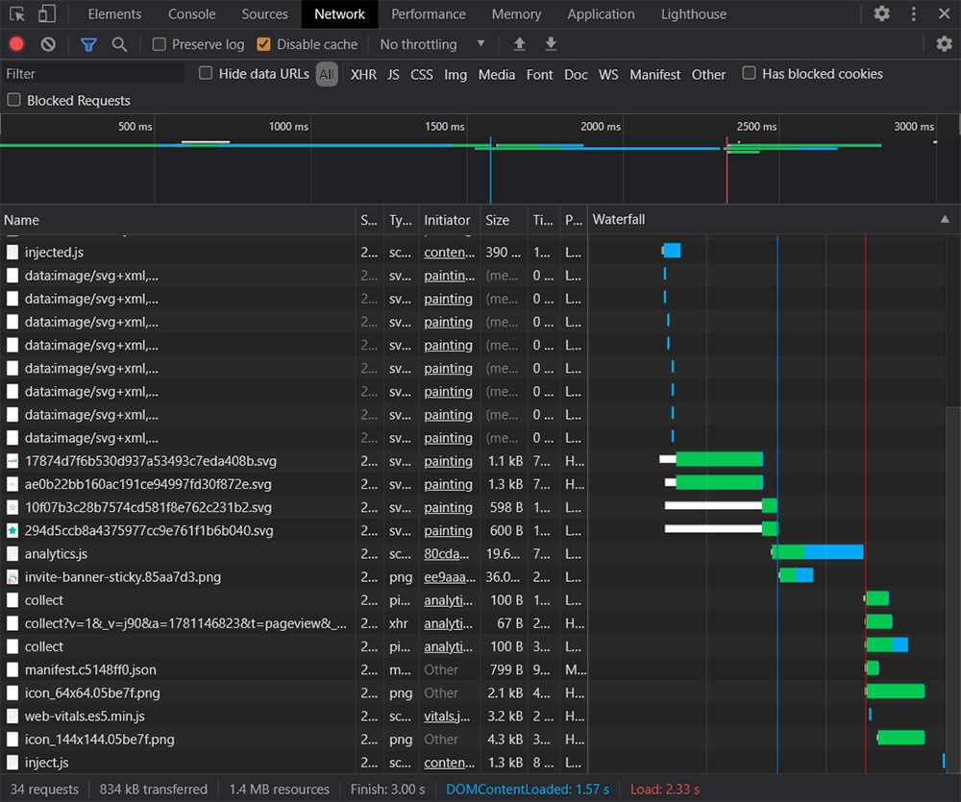Select the inspect element picker icon
The image size is (961, 802).
pos(16,14)
